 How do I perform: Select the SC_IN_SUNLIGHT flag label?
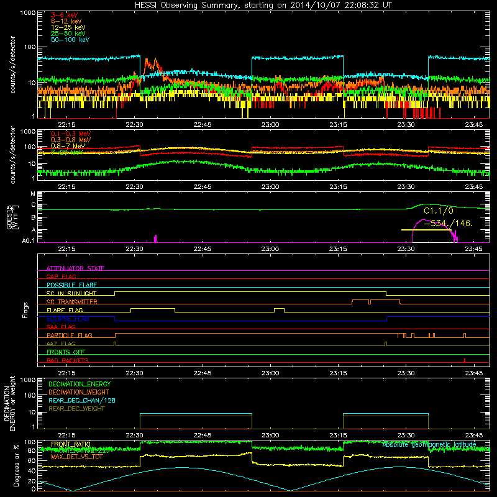[x=71, y=293]
